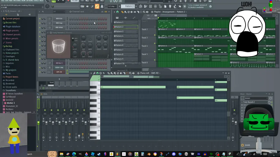280x157 pixels.
Task: Open the plugin picker plug icon
Action: pos(170,7)
